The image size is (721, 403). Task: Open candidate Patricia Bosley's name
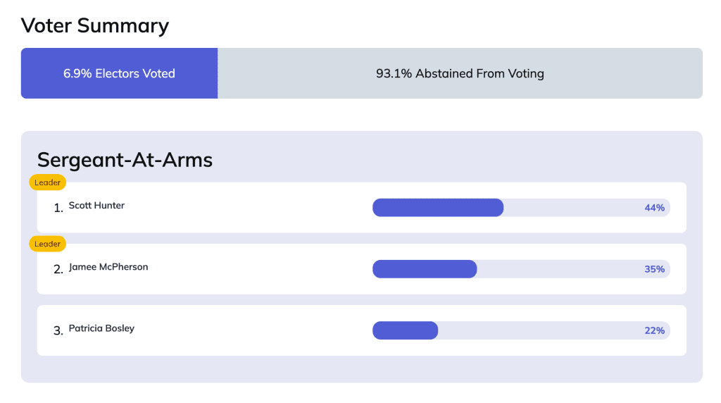click(101, 328)
